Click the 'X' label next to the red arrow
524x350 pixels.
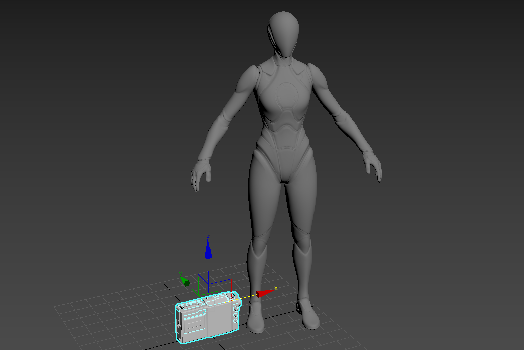pyautogui.click(x=276, y=289)
